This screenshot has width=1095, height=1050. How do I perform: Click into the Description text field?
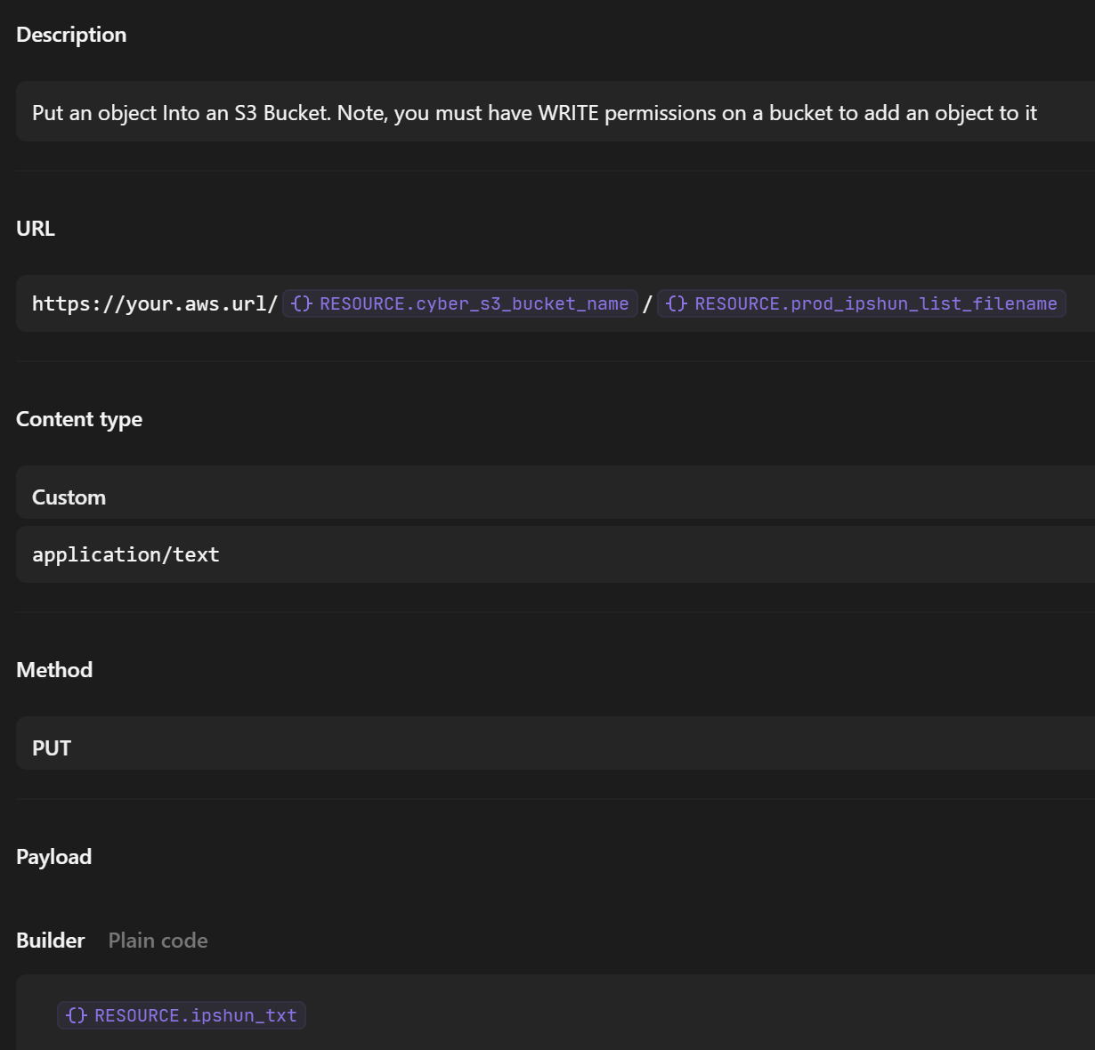[x=552, y=113]
